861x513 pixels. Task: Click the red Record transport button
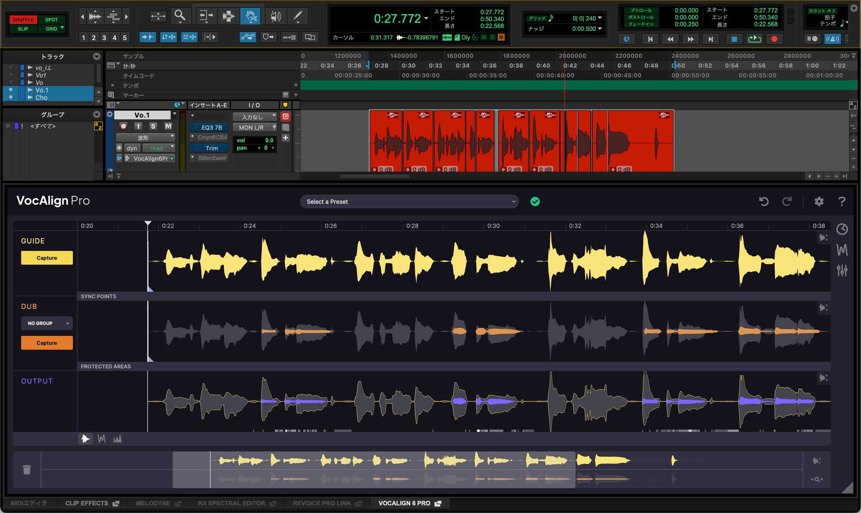pos(774,39)
